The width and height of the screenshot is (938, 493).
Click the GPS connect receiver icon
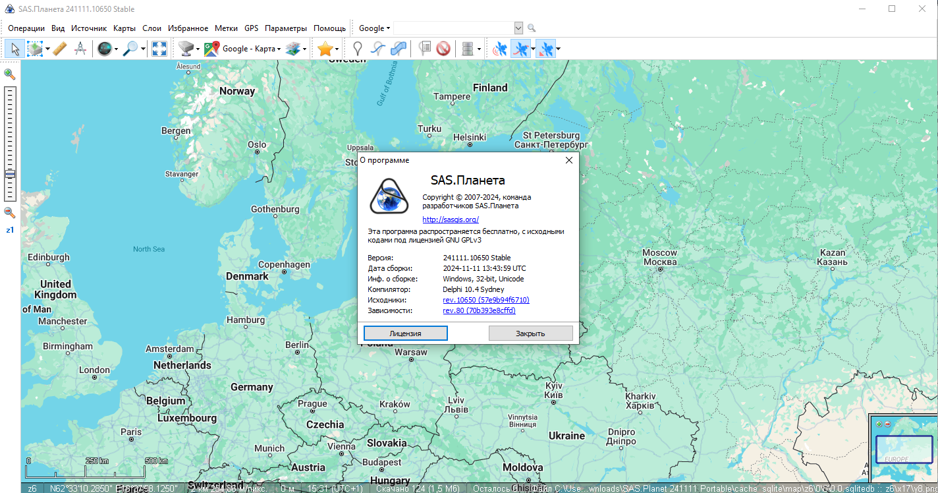[500, 48]
